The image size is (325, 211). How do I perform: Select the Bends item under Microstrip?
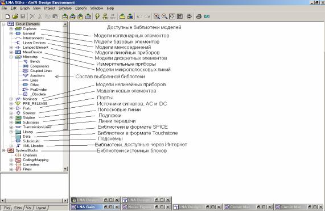[35, 61]
